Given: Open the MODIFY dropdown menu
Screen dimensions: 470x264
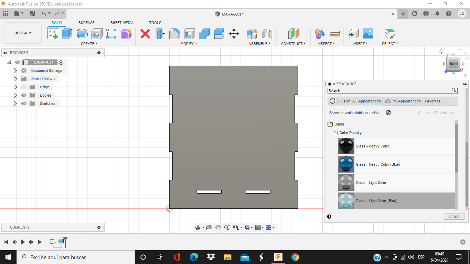Looking at the screenshot, I should click(189, 44).
